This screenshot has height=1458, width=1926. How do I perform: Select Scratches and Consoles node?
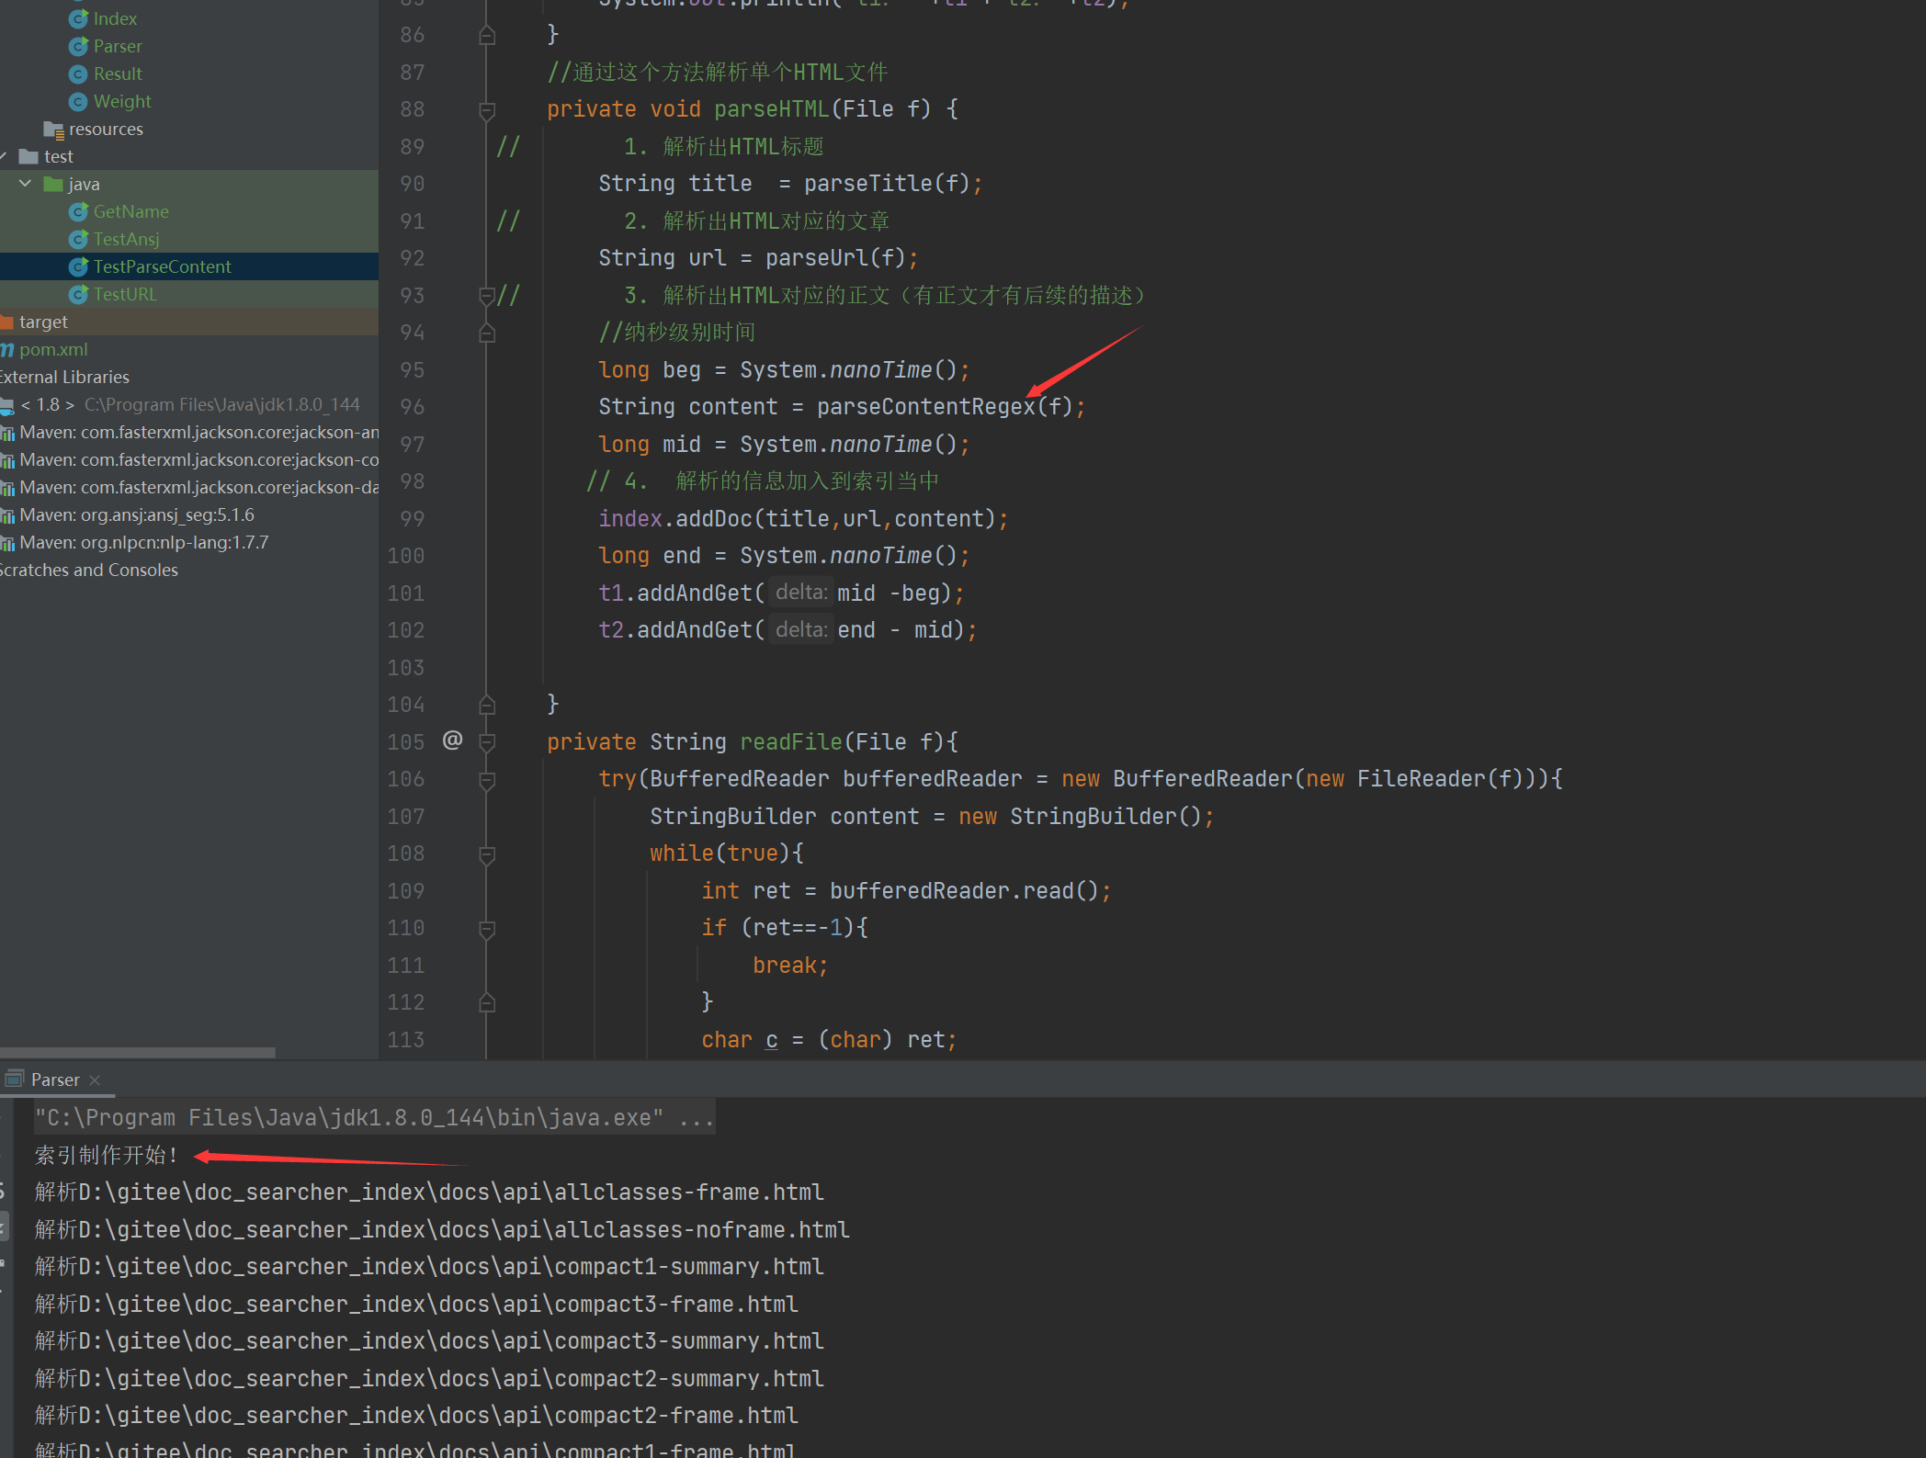click(89, 570)
